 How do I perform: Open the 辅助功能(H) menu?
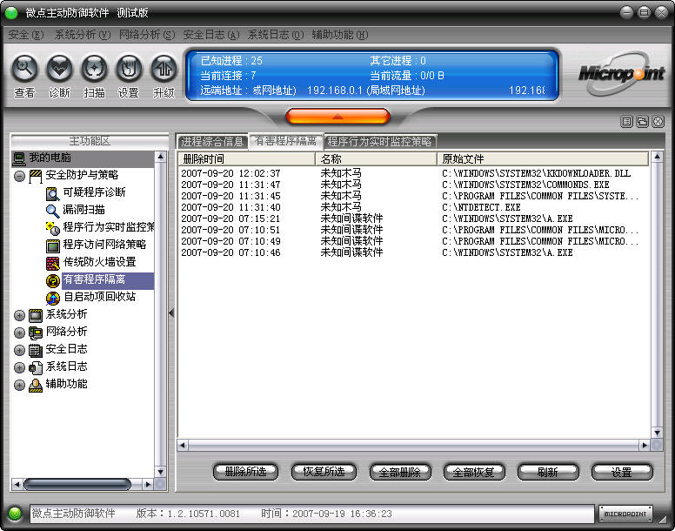(339, 35)
